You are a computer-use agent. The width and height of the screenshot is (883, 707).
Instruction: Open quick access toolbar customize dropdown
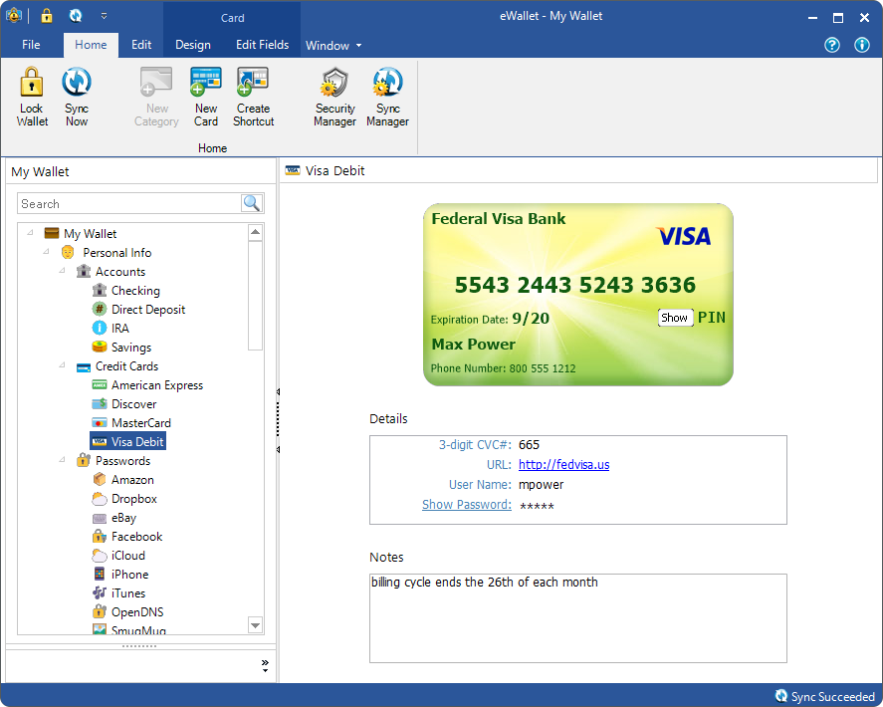[104, 16]
